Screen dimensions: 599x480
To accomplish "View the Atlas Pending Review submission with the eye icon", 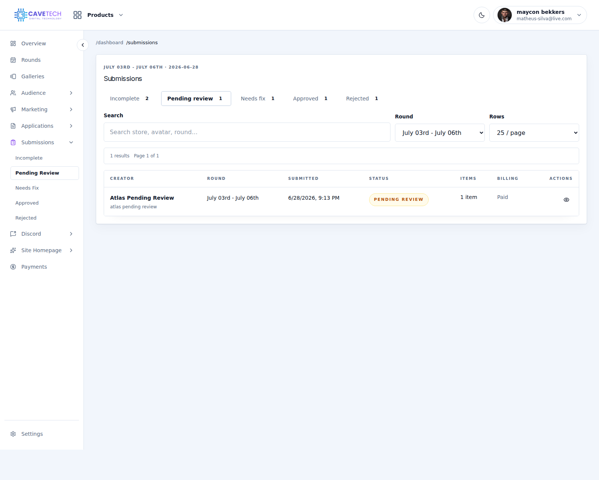I will 566,200.
